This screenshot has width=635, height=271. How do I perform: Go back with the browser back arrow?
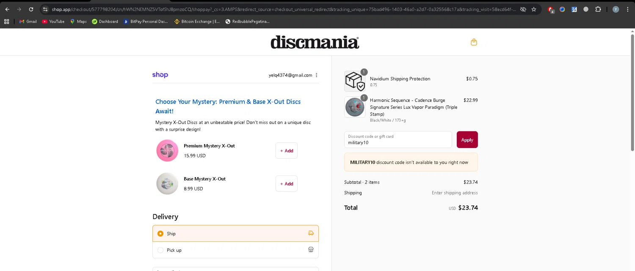7,9
